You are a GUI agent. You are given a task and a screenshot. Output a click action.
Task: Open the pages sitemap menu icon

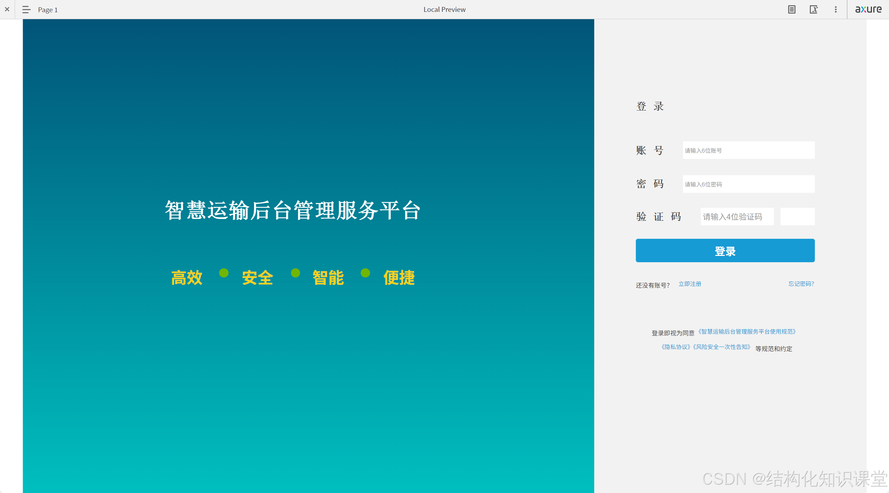click(x=26, y=9)
